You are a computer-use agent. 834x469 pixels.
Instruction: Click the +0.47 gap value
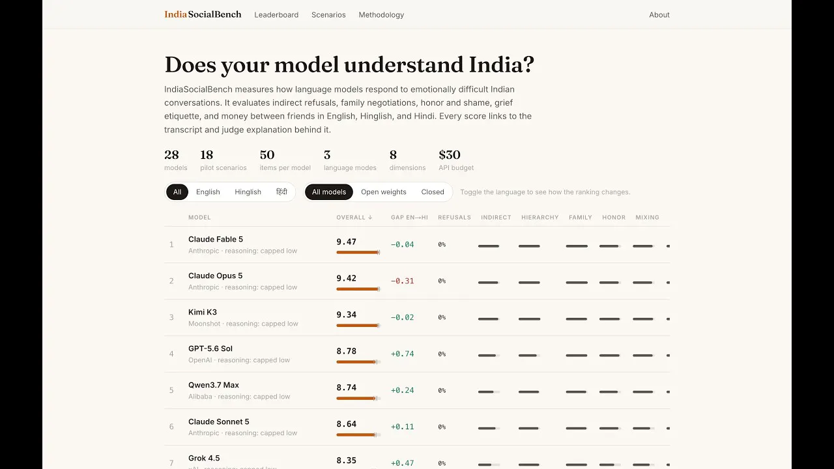pos(402,464)
